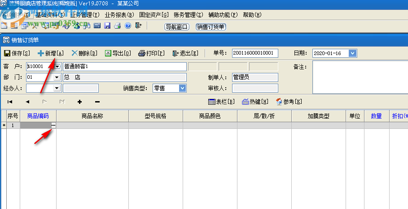Viewport: 408px width, 209px height.
Task: Click the exit door icon in main toolbar
Action: (x=138, y=26)
